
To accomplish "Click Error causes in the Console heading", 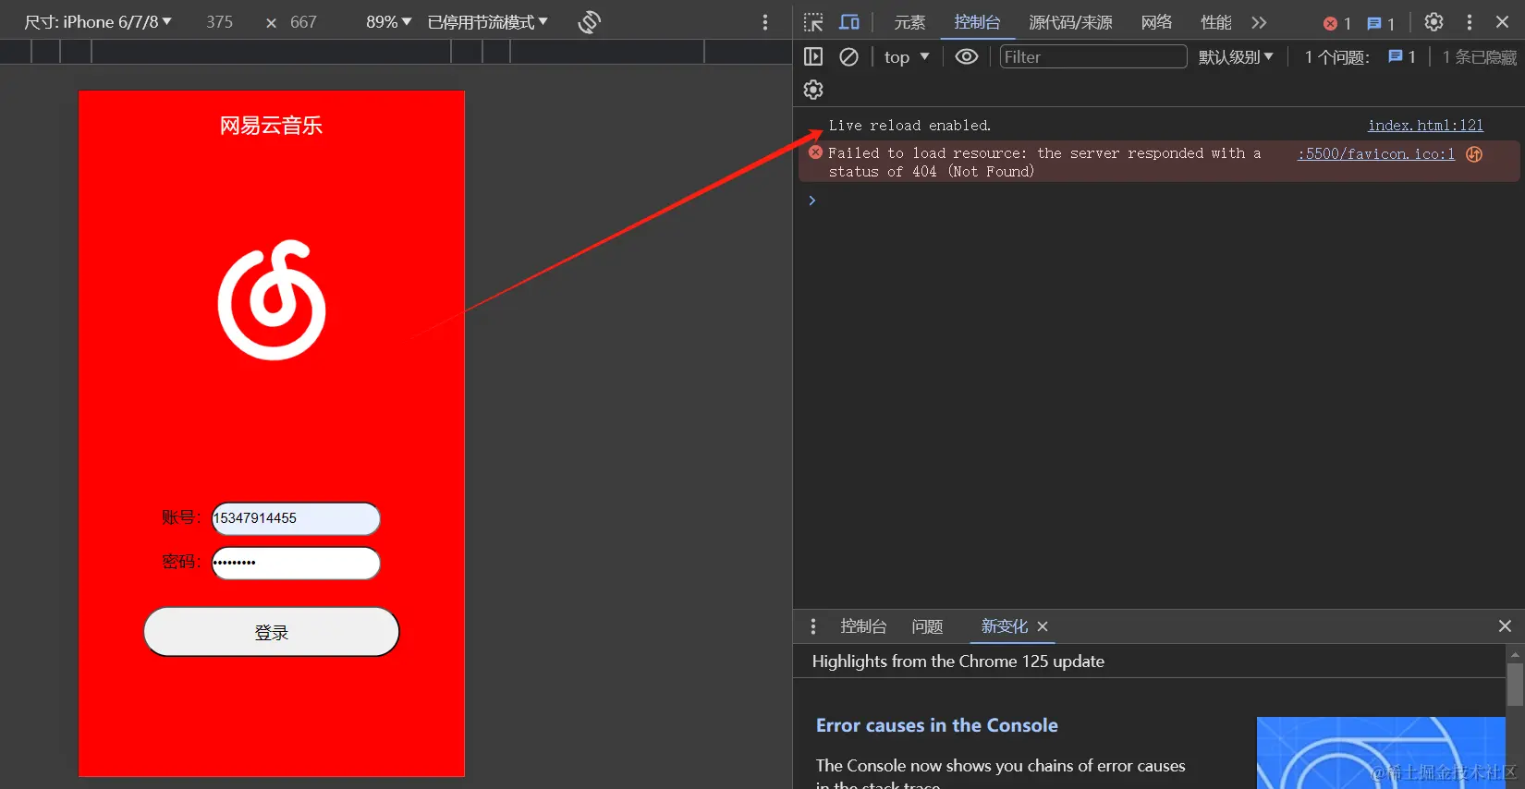I will [x=937, y=725].
